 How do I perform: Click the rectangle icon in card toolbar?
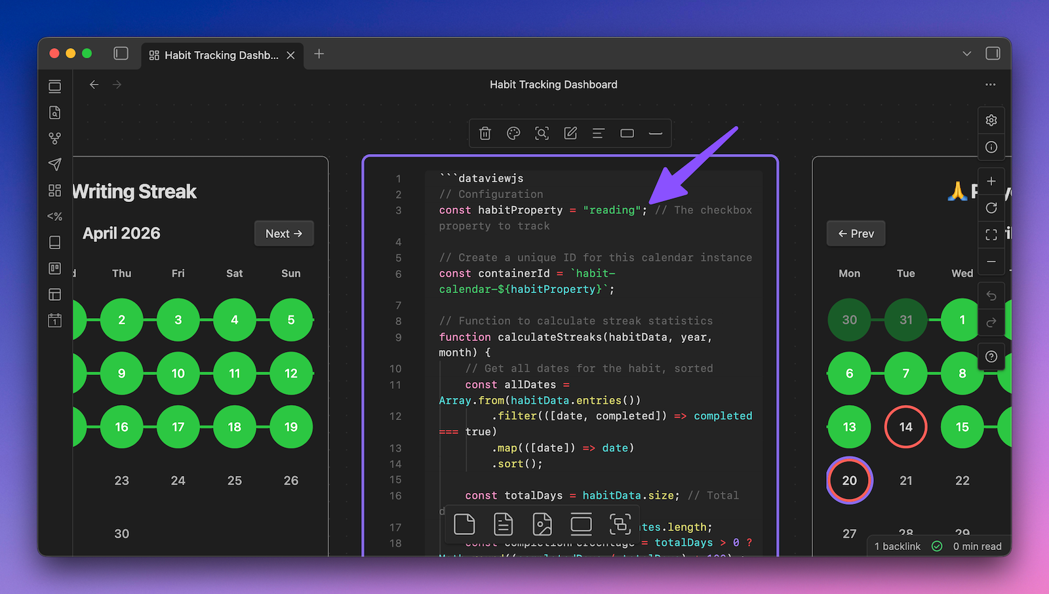click(x=627, y=134)
